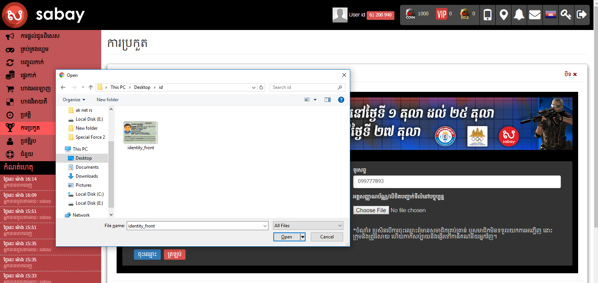This screenshot has width=598, height=283.
Task: Select Downloads in the navigation tree
Action: click(x=87, y=176)
